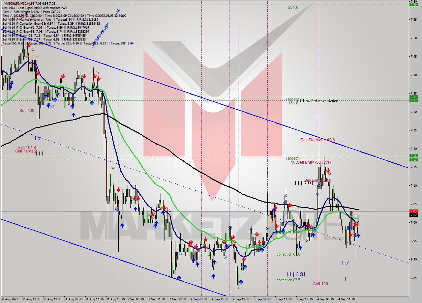Viewport: 422px width, 303px height.
Task: Click the '2 Sep 11:30' time label
Action: pyautogui.click(x=220, y=299)
